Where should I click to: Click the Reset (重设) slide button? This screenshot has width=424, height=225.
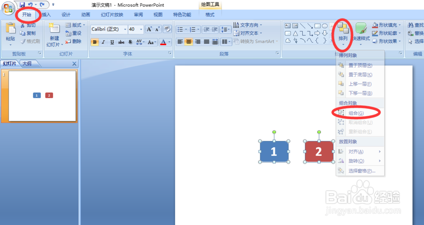tap(73, 33)
